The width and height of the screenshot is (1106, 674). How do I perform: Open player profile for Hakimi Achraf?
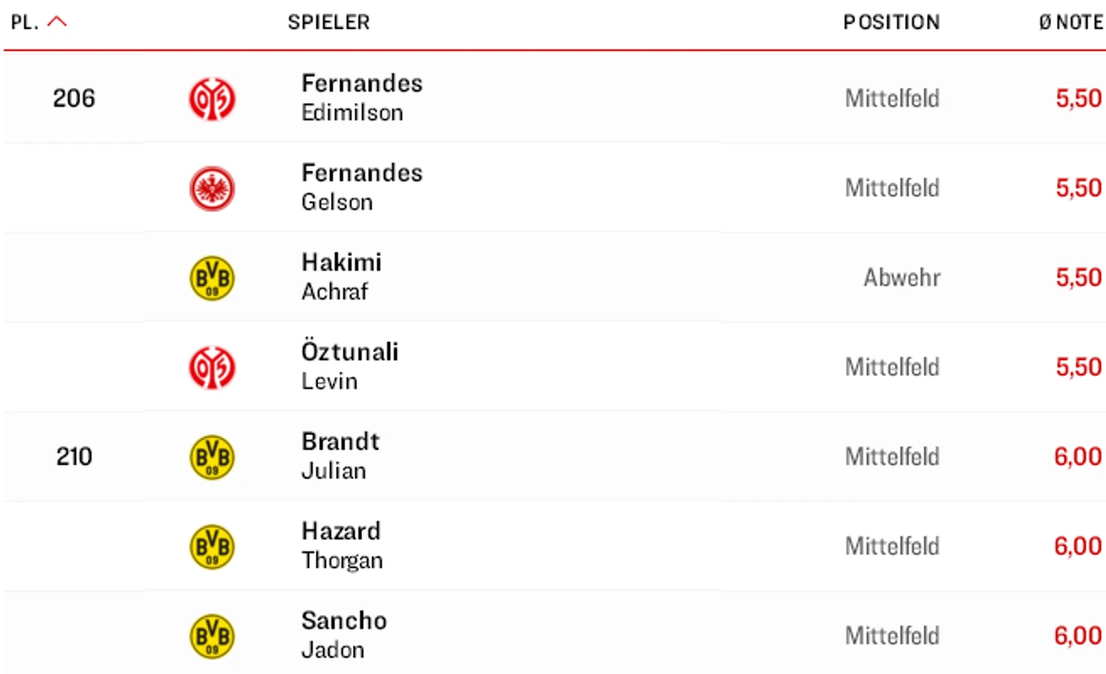(x=342, y=277)
